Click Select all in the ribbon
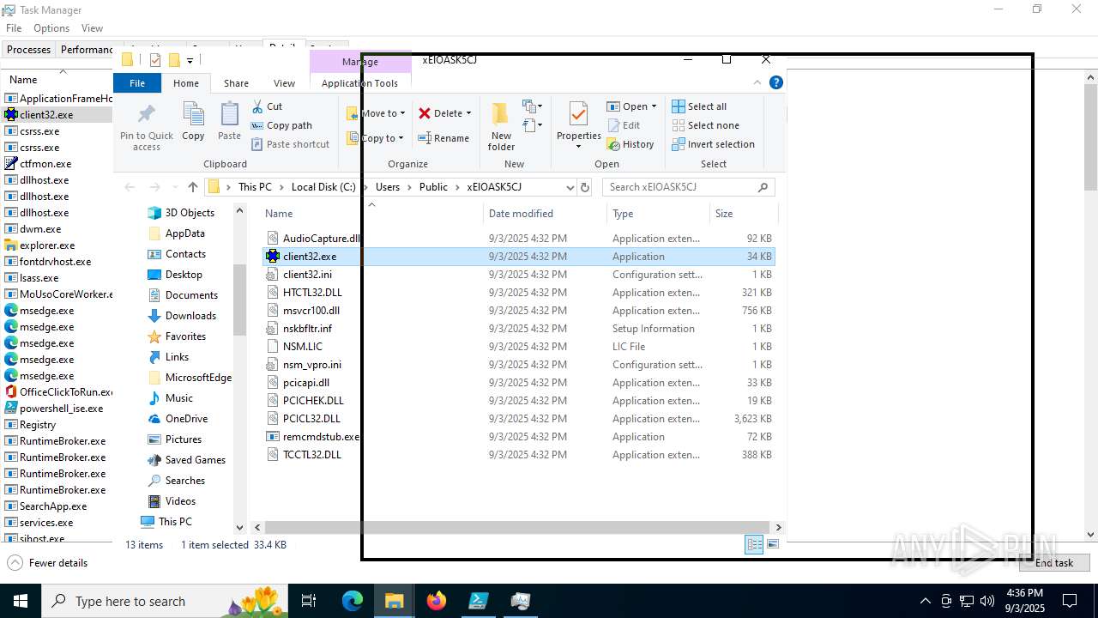Viewport: 1098px width, 618px height. pos(699,106)
